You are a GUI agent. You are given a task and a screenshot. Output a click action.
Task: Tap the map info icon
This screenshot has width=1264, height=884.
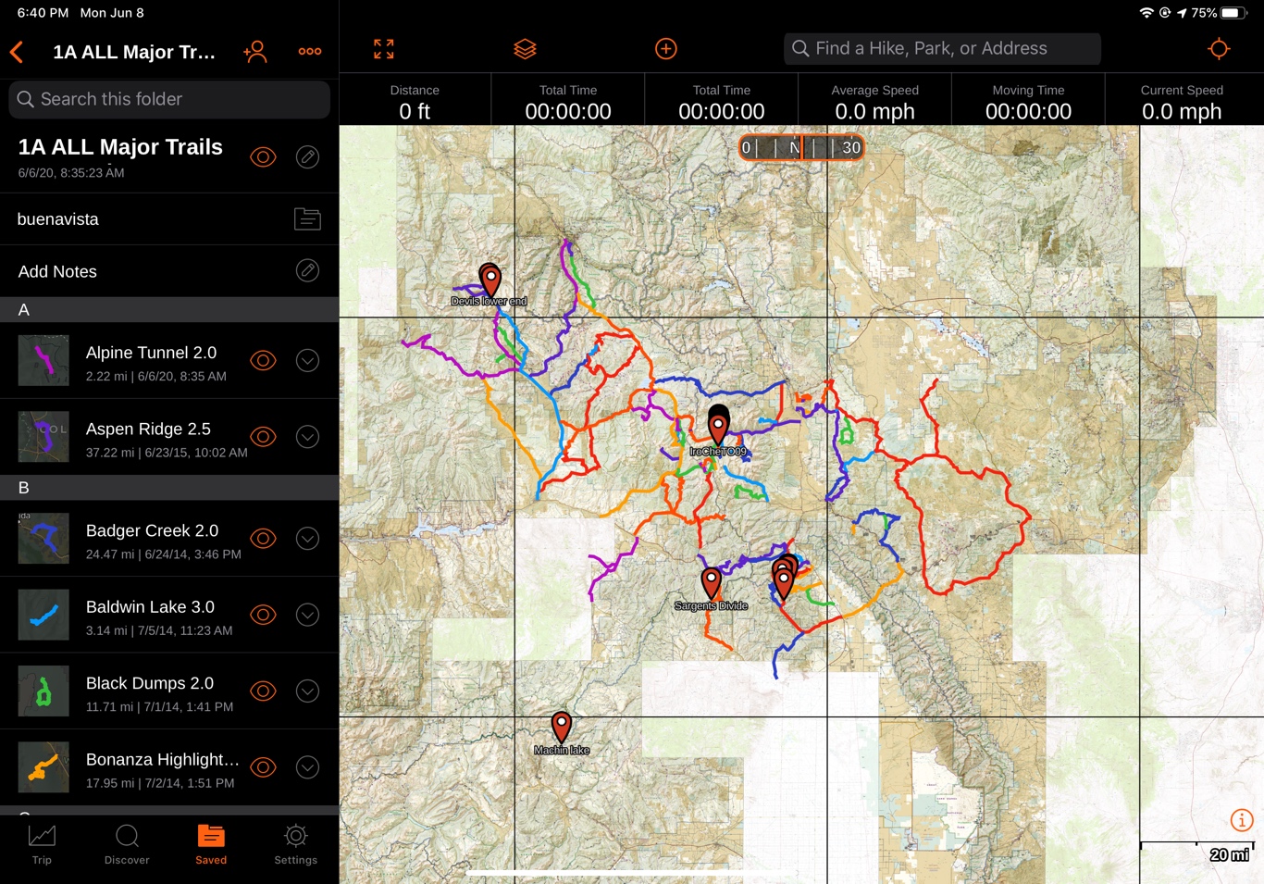click(x=1241, y=820)
